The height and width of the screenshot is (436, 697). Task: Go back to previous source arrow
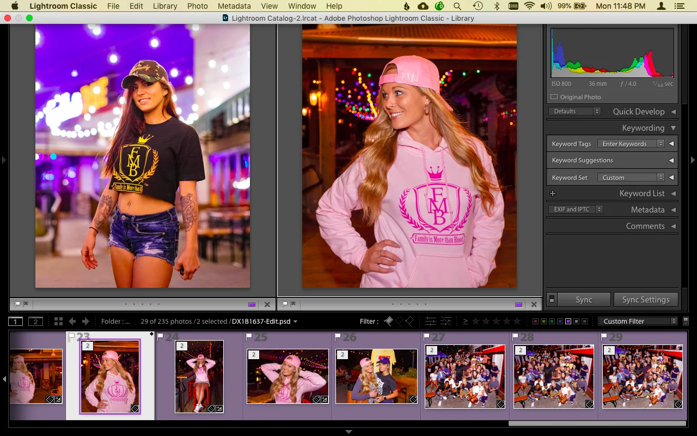pos(72,322)
